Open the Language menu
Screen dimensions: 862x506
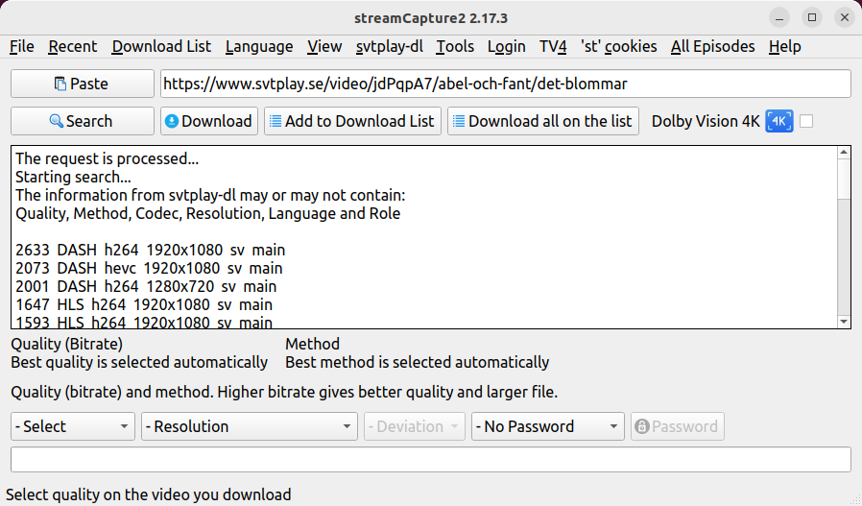coord(259,47)
